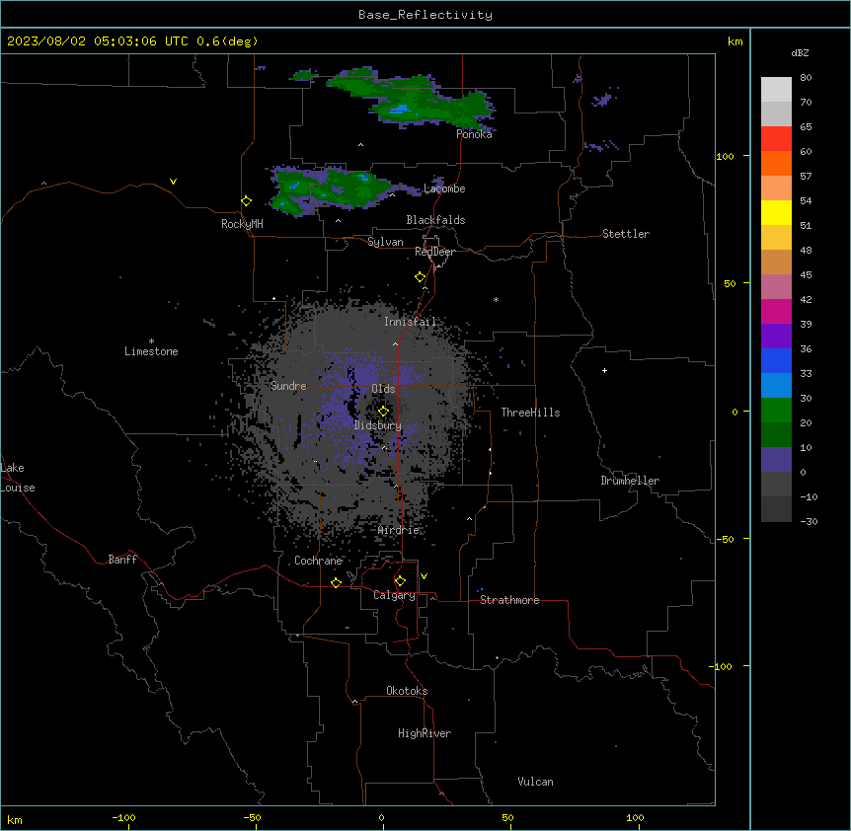Click the RedDeer city label
The image size is (851, 831).
[434, 252]
